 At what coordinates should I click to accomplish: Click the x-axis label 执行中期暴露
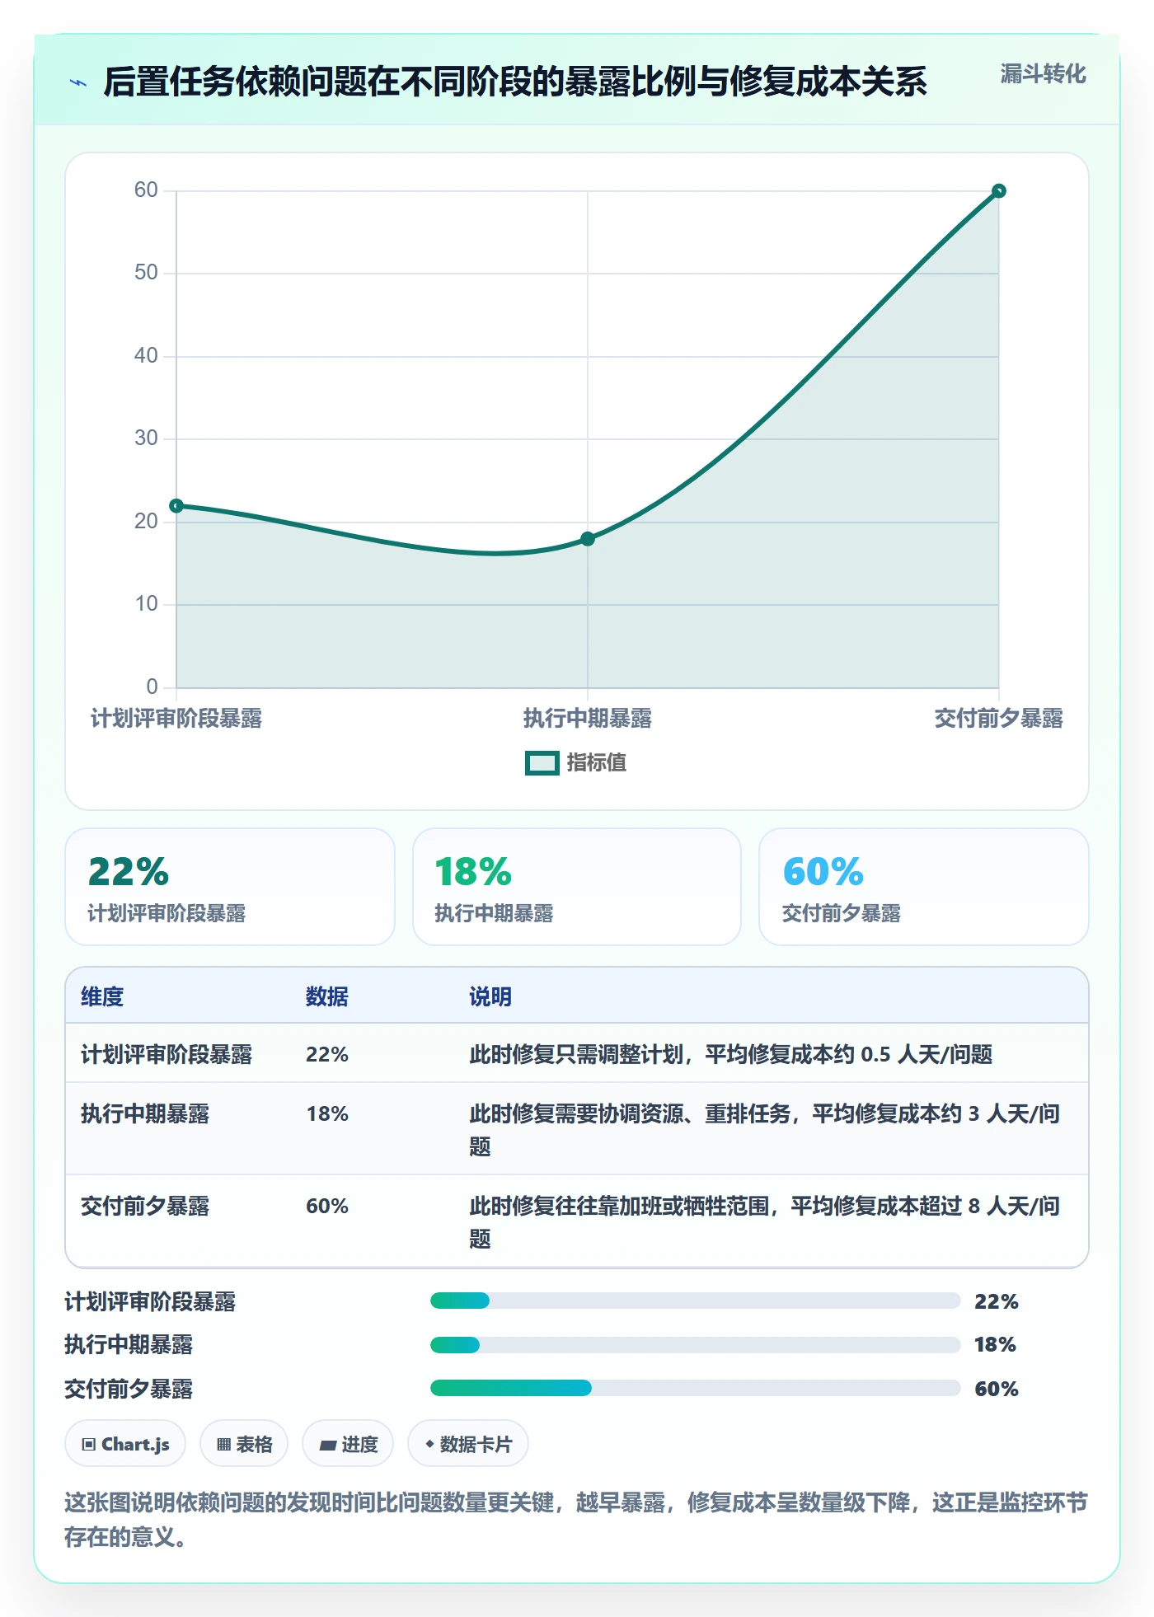click(588, 719)
